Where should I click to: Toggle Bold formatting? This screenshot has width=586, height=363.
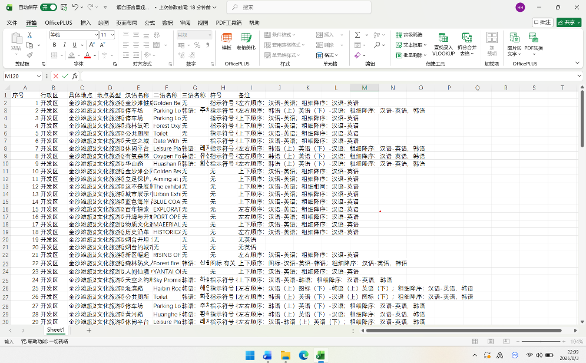[x=54, y=45]
